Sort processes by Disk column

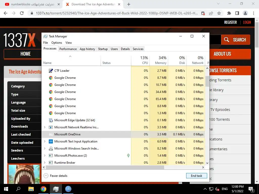click(x=177, y=60)
